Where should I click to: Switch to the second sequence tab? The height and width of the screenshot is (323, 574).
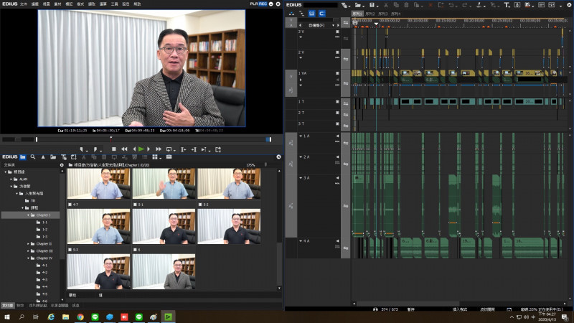[370, 14]
